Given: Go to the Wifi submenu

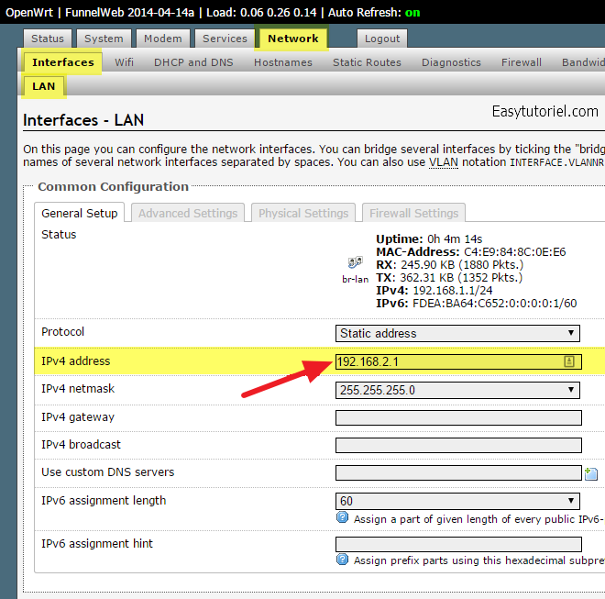Looking at the screenshot, I should point(124,62).
